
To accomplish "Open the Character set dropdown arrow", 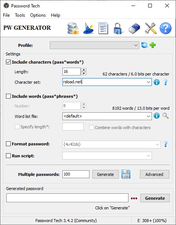I will tap(149, 82).
